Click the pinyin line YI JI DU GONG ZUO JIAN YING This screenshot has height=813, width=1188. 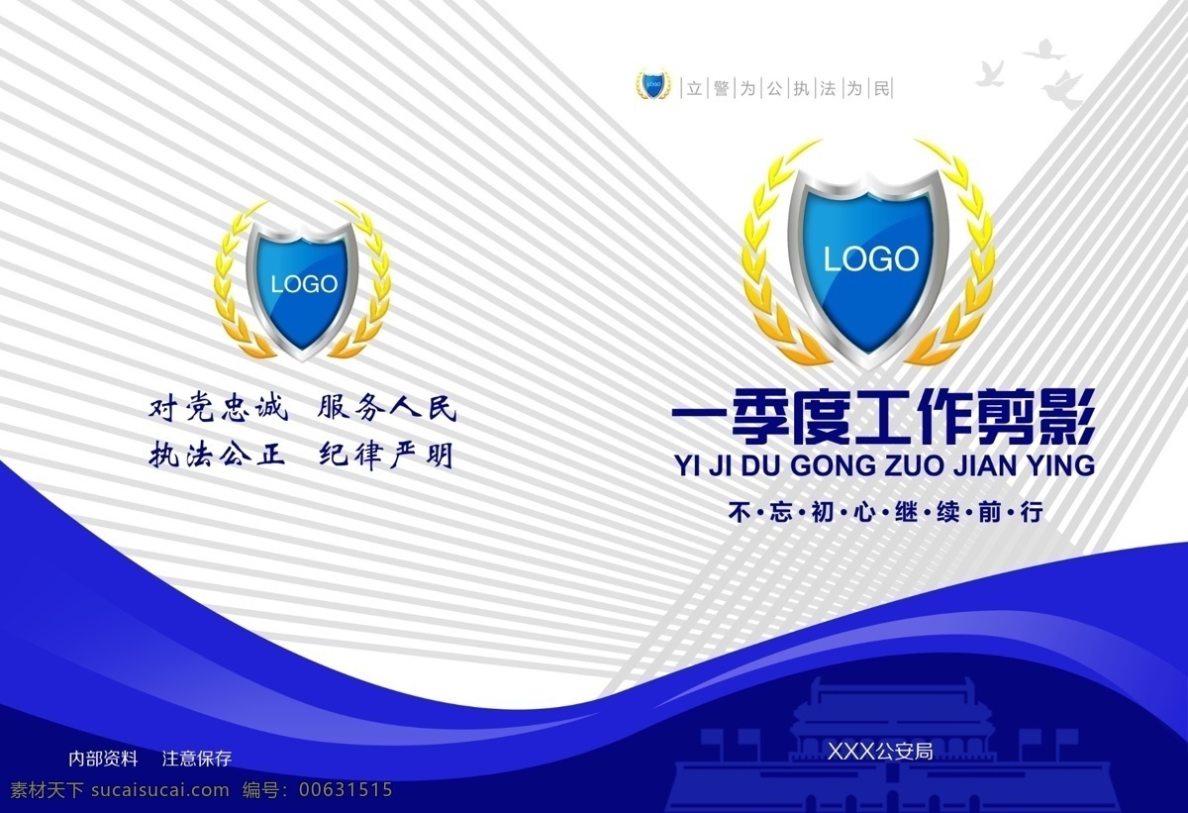883,466
